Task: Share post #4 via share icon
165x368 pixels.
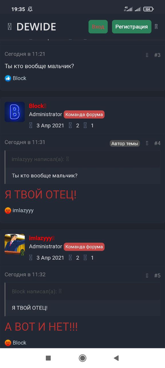Action: (x=147, y=143)
